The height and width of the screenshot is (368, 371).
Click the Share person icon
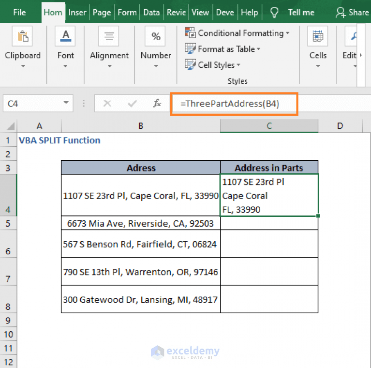[341, 12]
